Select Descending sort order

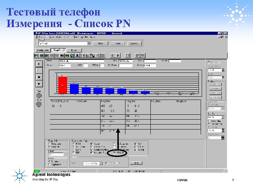[x=209, y=124]
